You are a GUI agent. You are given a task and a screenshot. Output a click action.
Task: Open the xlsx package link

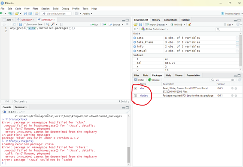point(142,88)
